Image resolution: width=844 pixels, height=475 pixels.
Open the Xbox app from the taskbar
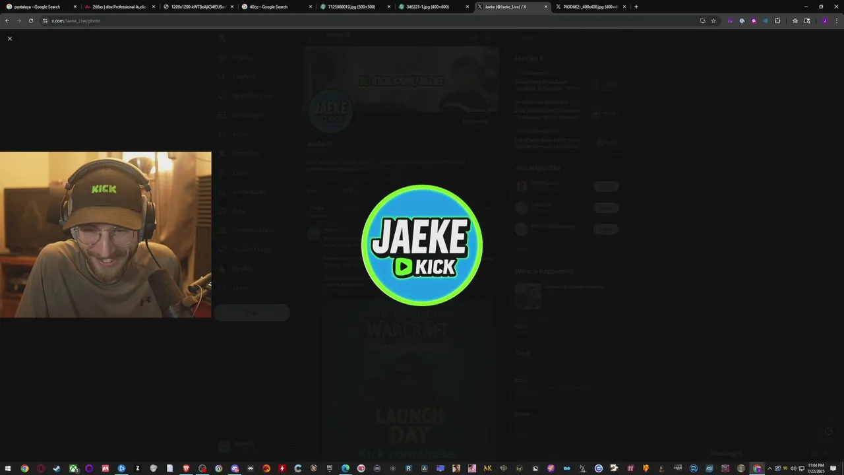point(74,468)
